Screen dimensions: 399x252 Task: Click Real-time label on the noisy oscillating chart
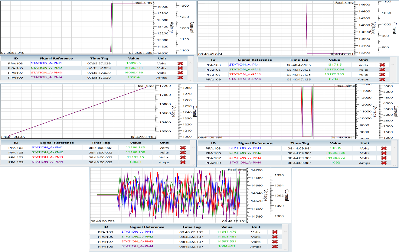tap(237, 170)
